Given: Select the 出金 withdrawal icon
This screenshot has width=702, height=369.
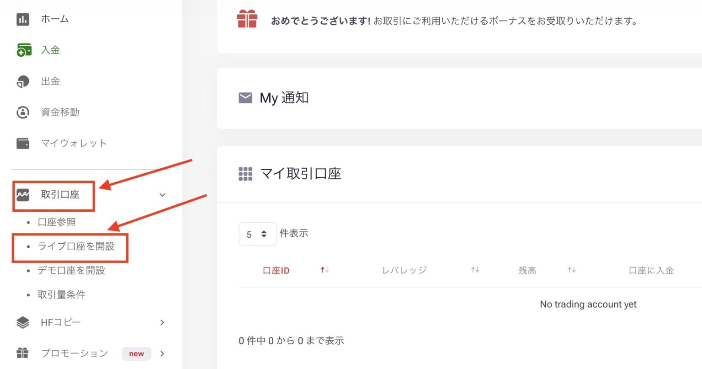Looking at the screenshot, I should 22,81.
